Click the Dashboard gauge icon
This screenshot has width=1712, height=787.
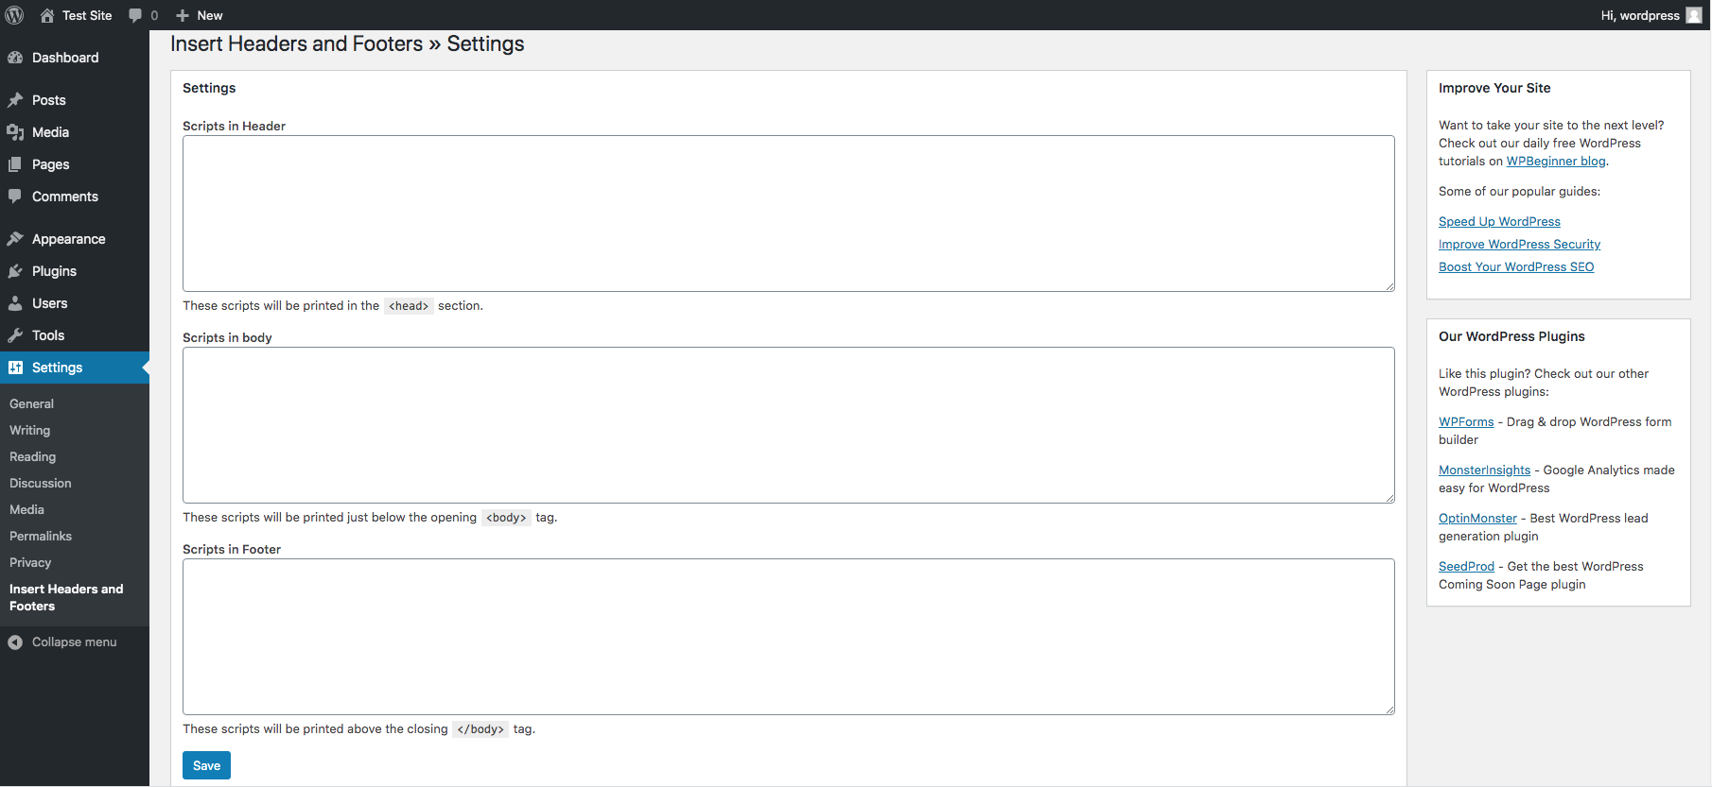[15, 58]
